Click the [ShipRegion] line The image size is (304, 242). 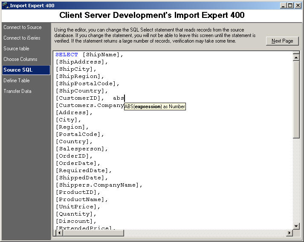[80, 77]
